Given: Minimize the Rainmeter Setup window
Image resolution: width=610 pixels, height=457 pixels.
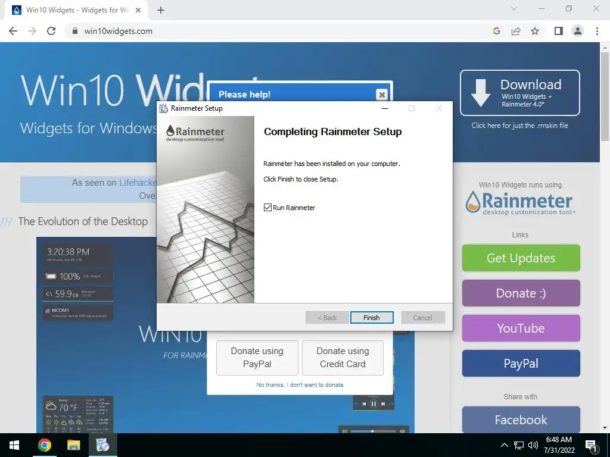Looking at the screenshot, I should [385, 108].
